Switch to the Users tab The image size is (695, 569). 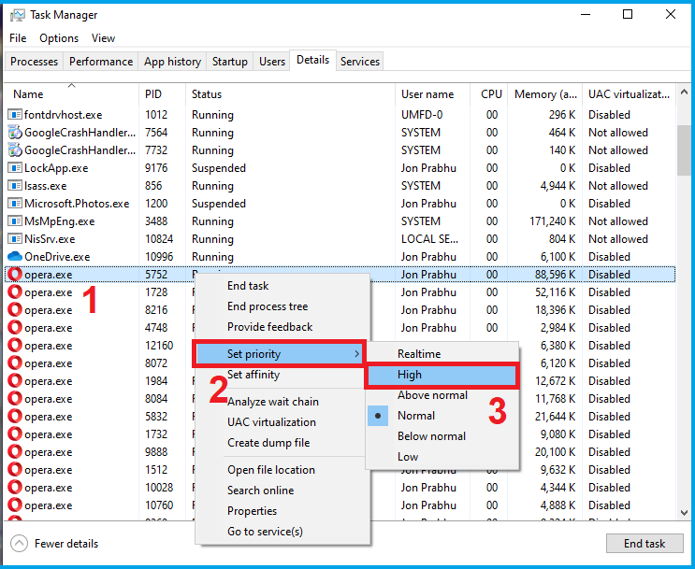(x=272, y=62)
